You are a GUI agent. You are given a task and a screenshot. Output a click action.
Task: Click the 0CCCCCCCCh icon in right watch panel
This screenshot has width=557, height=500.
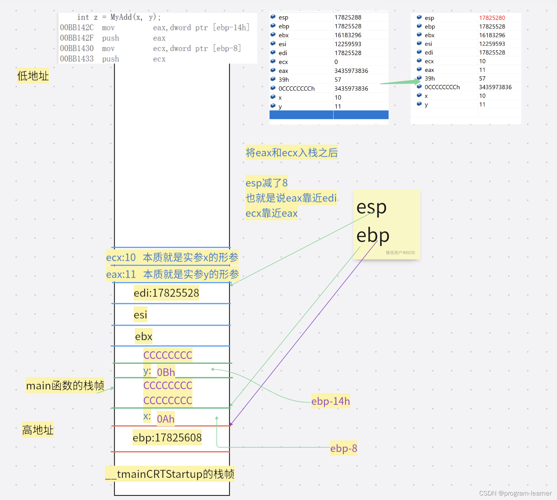click(419, 86)
